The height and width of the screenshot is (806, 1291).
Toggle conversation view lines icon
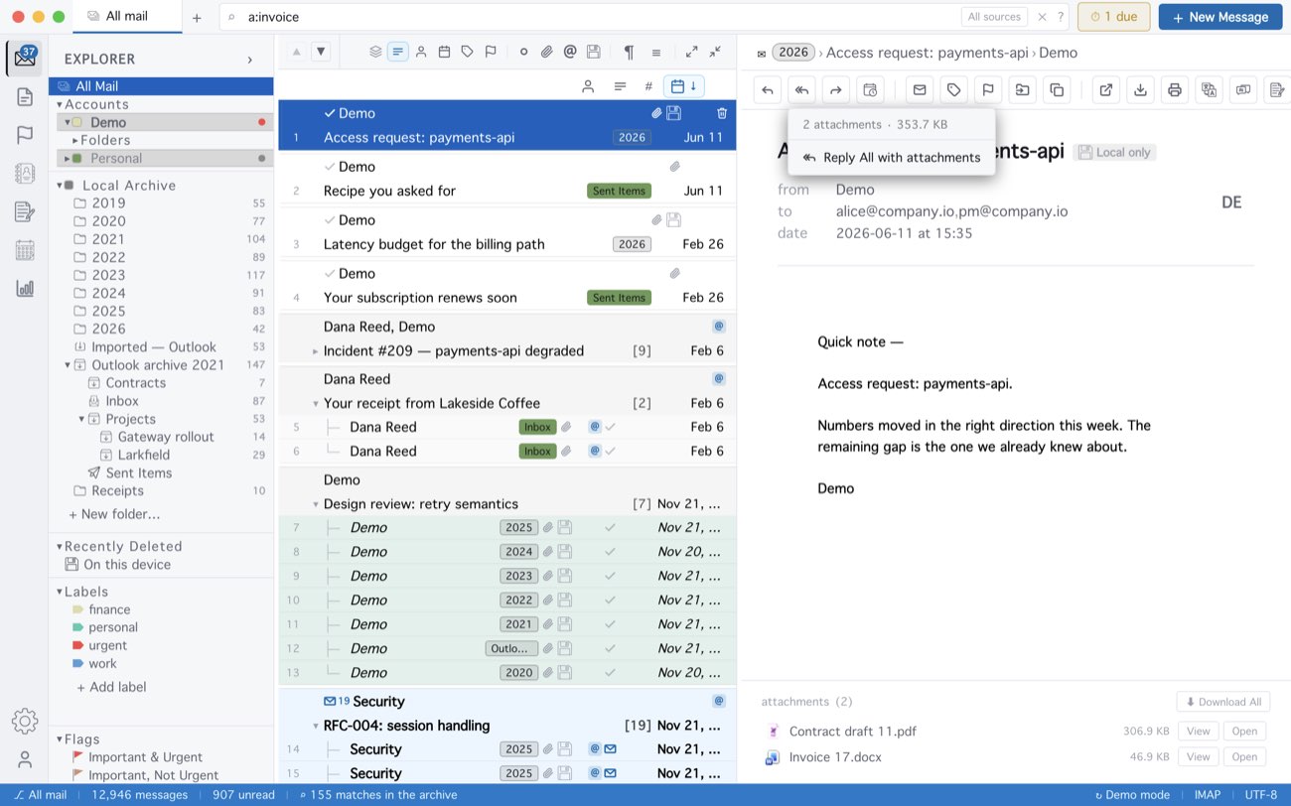[398, 52]
